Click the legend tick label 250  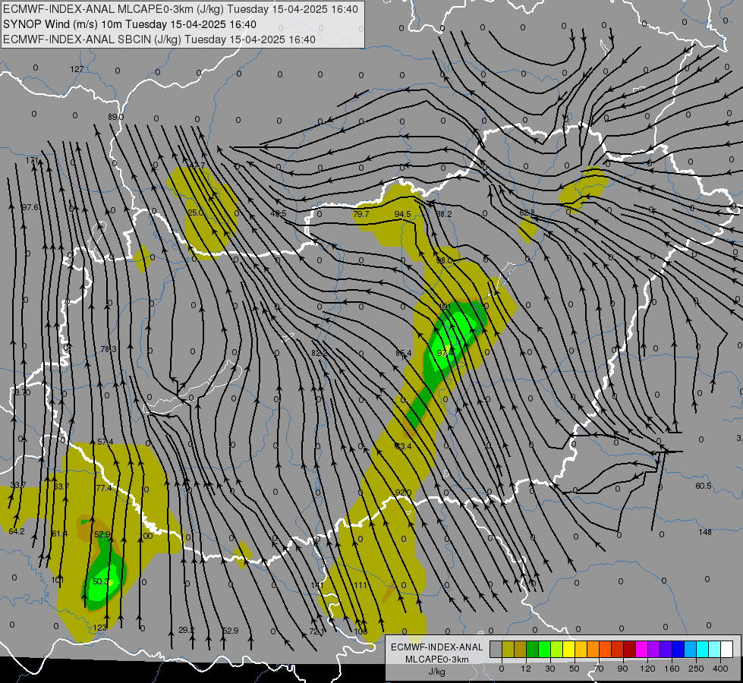(x=696, y=669)
